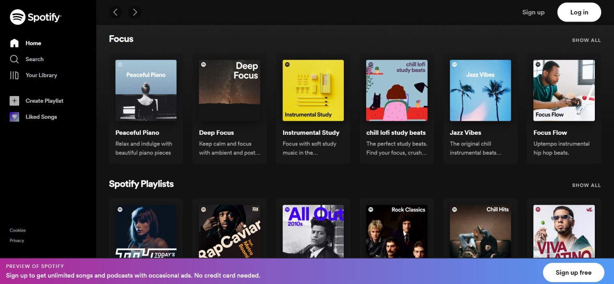Select the Deep Focus playlist cover
The height and width of the screenshot is (284, 614).
pos(229,90)
